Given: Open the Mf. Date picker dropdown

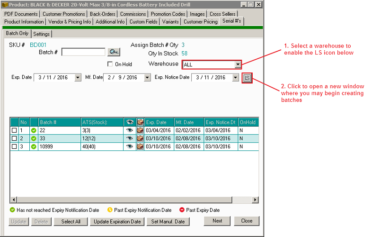Looking at the screenshot, I should (x=147, y=78).
